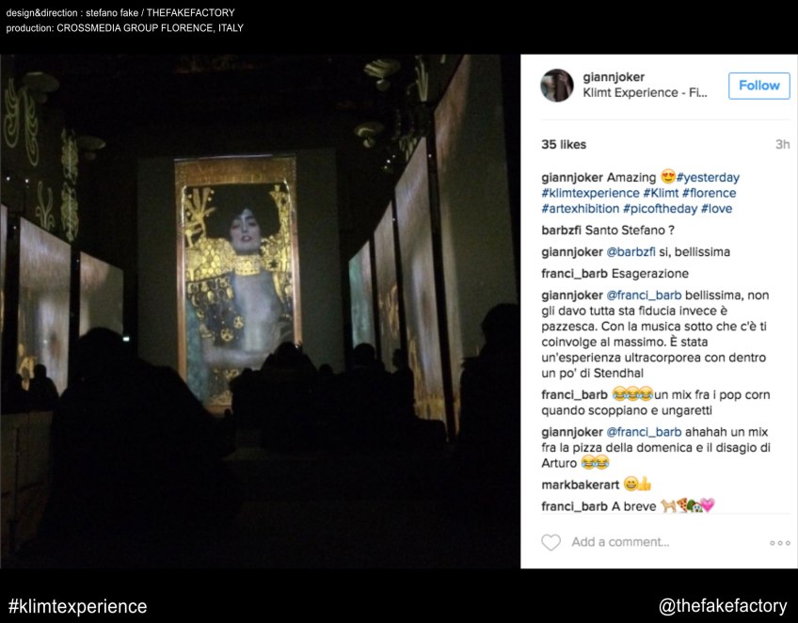The height and width of the screenshot is (623, 798).
Task: Open the #yesterday hashtag
Action: tap(708, 177)
